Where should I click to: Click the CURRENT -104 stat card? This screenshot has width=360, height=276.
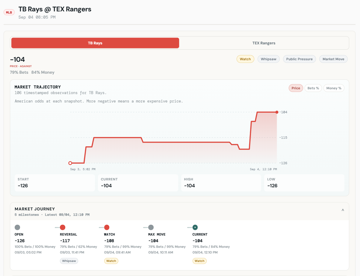[138, 183]
